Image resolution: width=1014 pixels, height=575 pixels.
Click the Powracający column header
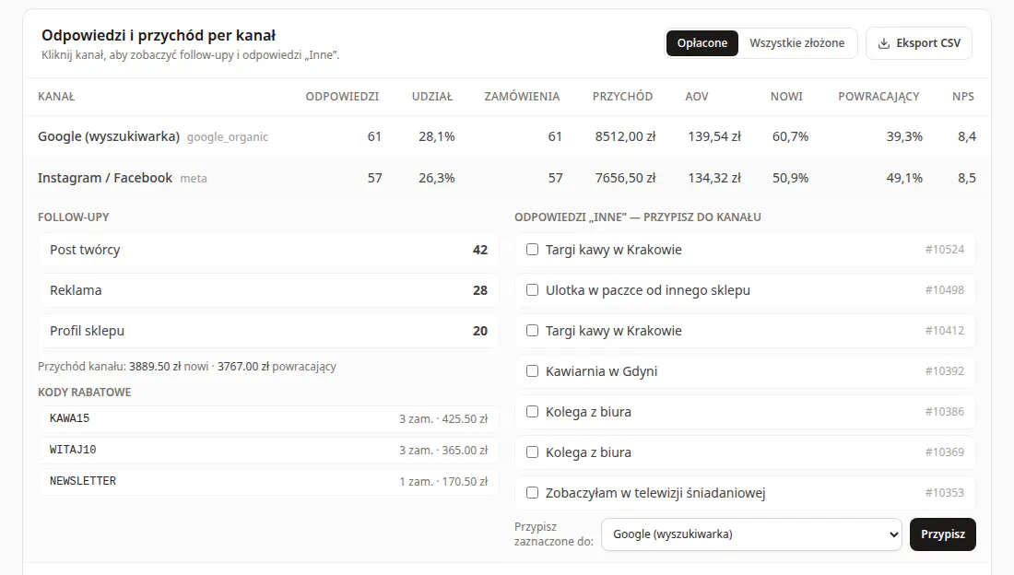point(878,97)
